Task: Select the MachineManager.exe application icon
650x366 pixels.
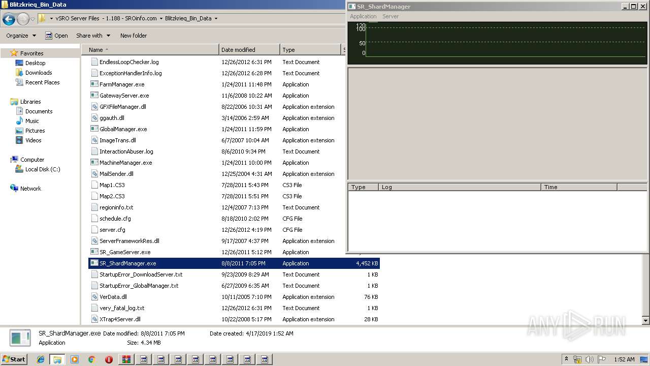Action: click(94, 163)
